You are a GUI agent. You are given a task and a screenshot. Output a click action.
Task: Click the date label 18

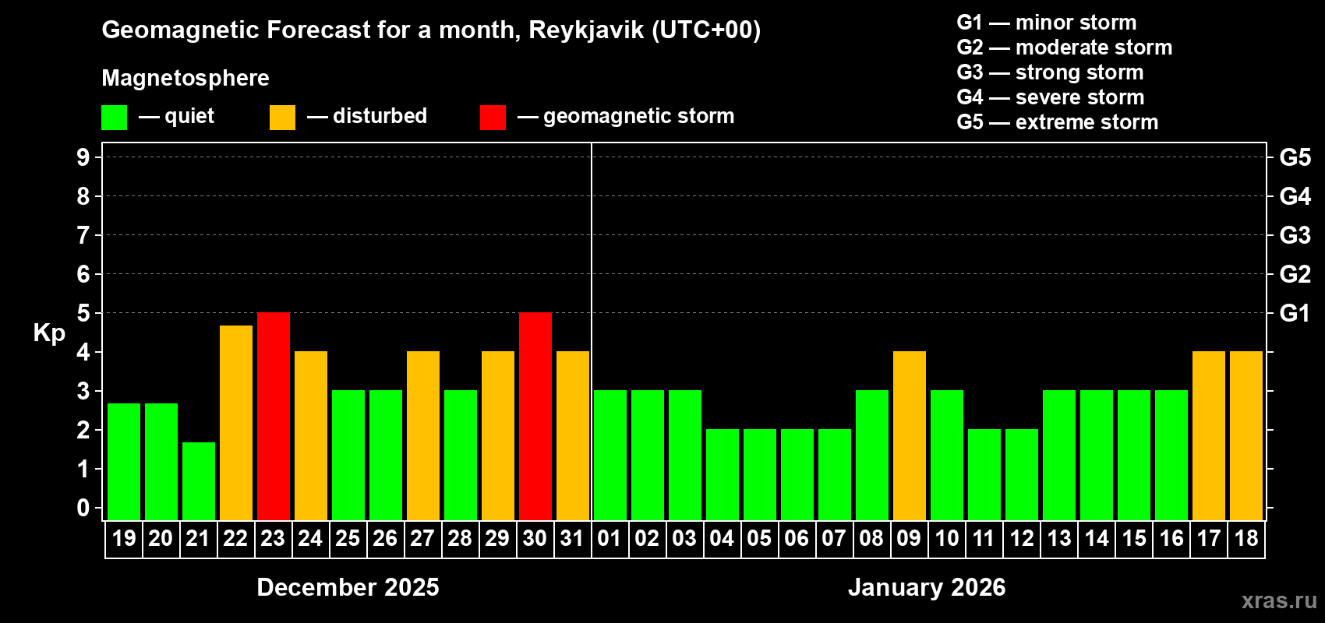point(1246,538)
